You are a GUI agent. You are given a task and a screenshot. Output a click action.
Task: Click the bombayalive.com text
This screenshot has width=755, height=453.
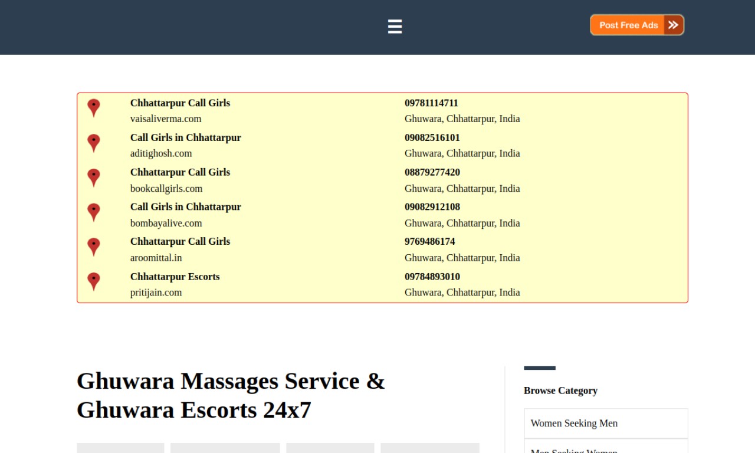coord(166,223)
